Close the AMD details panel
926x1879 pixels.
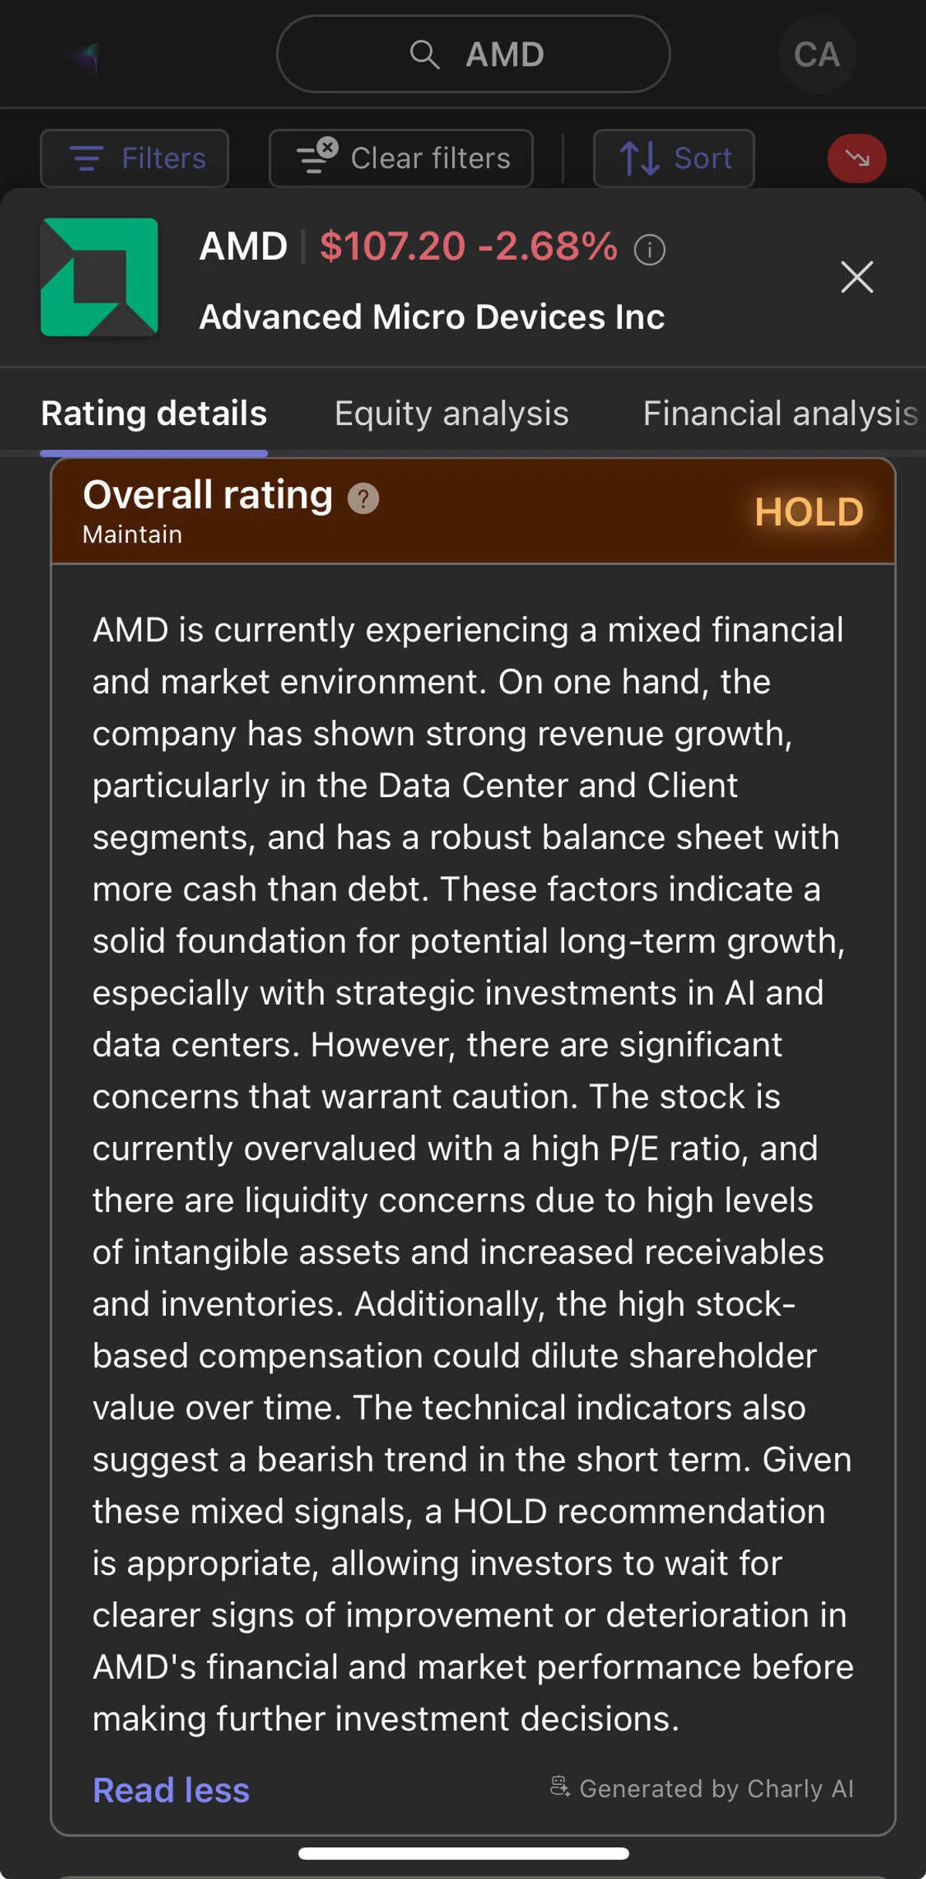857,277
